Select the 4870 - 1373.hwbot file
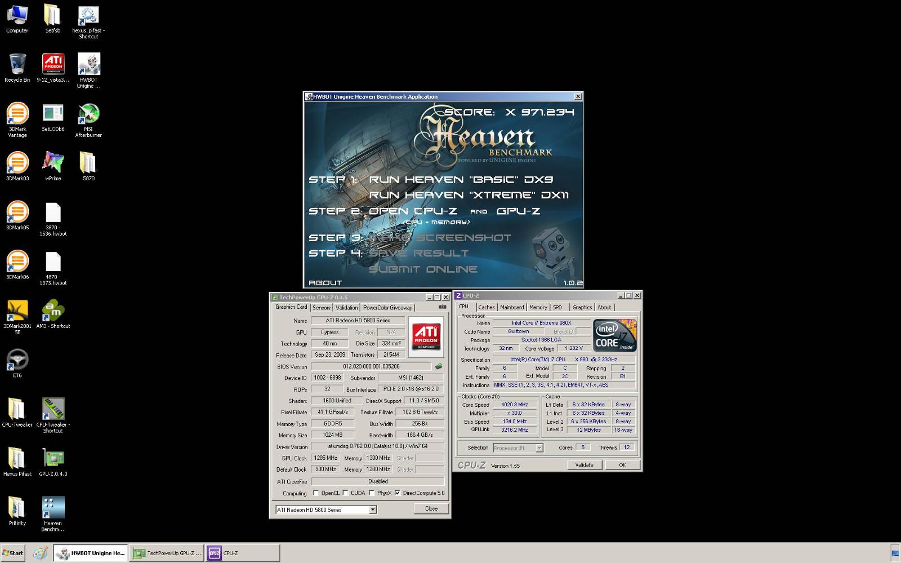Viewport: 901px width, 563px height. (53, 268)
